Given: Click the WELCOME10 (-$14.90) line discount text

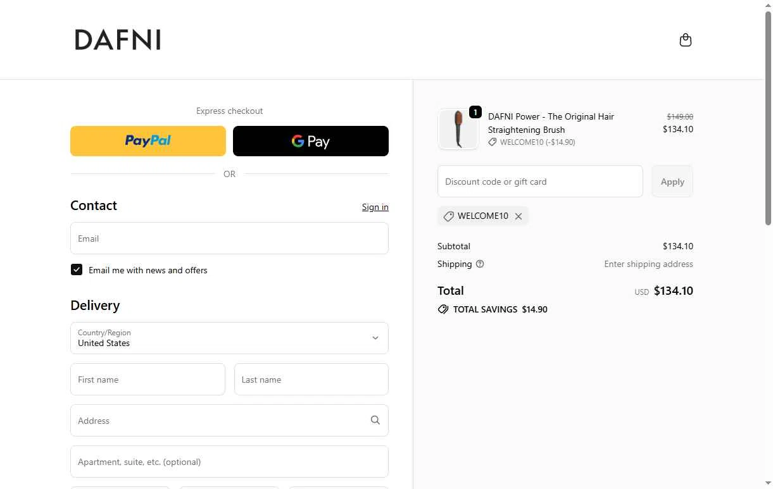Looking at the screenshot, I should [x=537, y=142].
